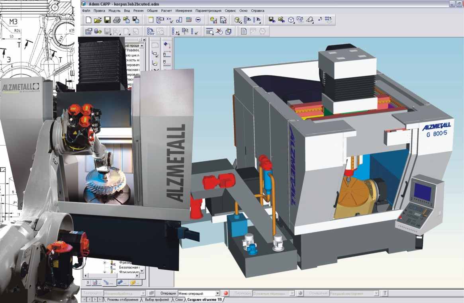Click the magnifier zoom icon in the top toolbar

[310, 20]
